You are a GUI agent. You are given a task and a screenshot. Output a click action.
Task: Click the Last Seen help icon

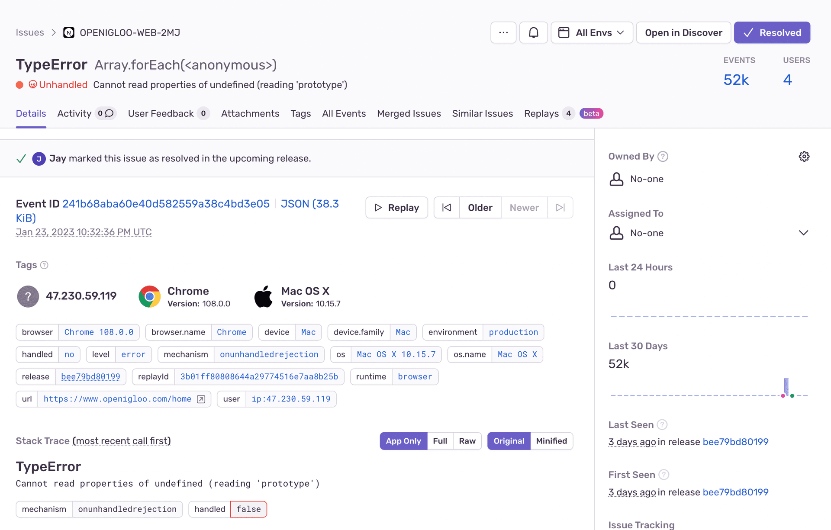click(x=662, y=424)
